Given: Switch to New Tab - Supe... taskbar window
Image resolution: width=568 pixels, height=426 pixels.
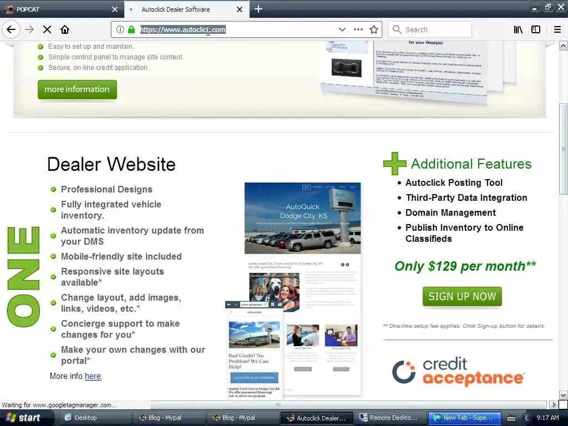Looking at the screenshot, I should click(x=465, y=418).
